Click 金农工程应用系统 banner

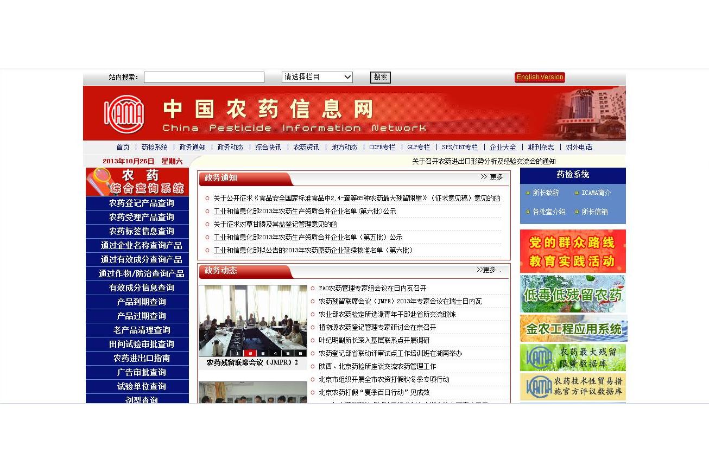573,328
